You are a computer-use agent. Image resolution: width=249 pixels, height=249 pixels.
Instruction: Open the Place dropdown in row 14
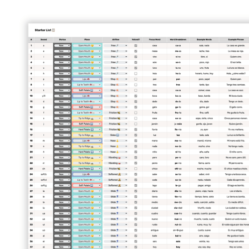point(87,119)
